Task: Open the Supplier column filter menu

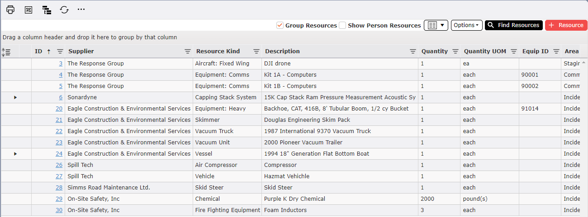Action: [188, 51]
